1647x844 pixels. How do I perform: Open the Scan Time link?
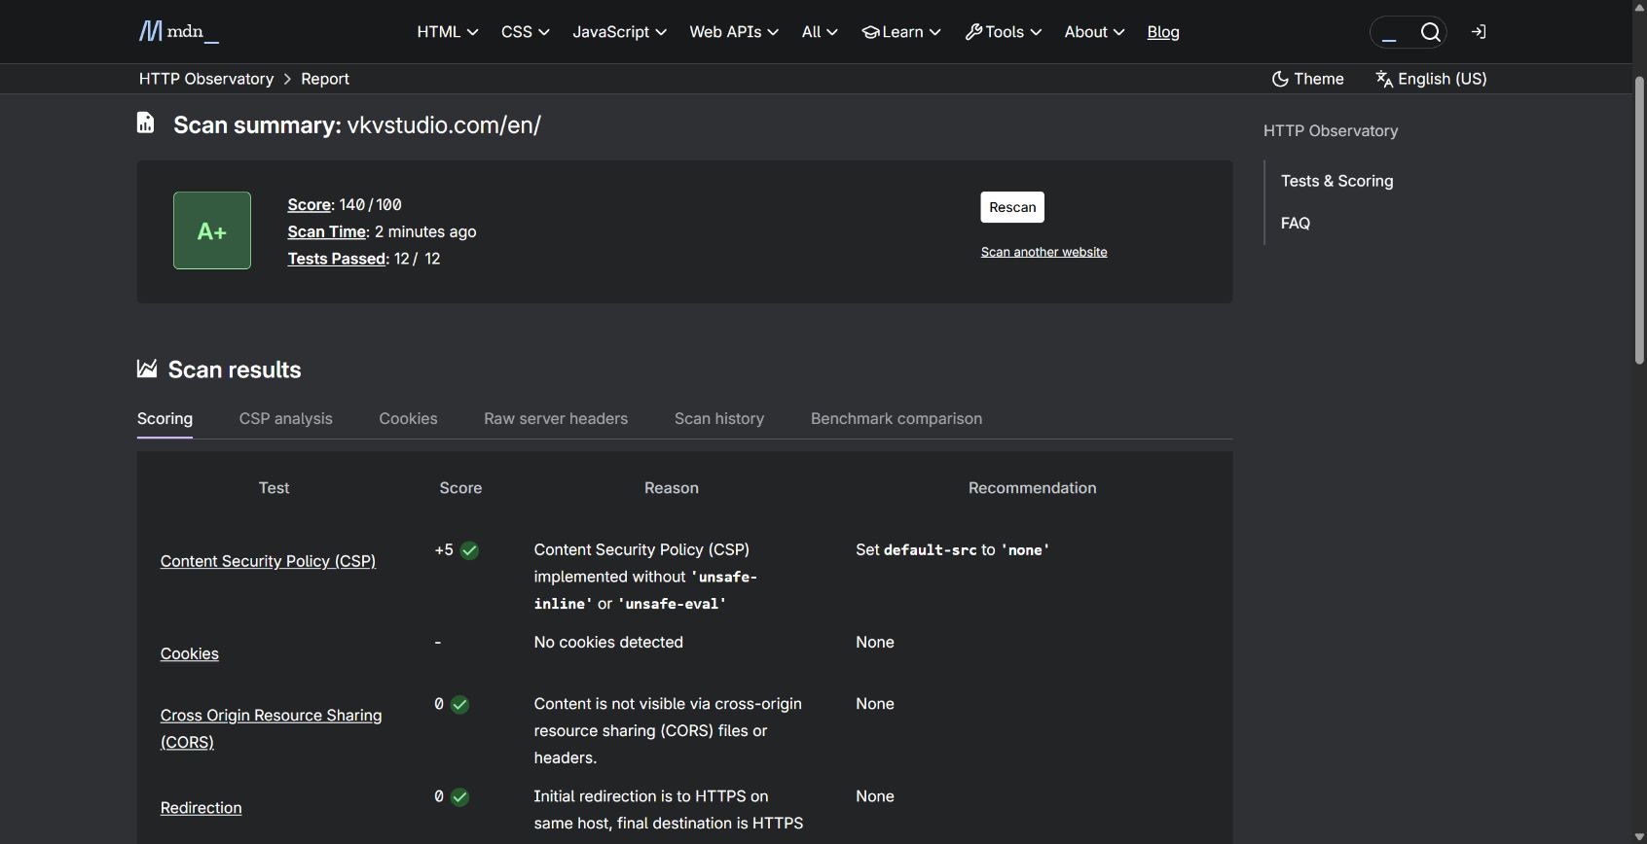pos(327,232)
